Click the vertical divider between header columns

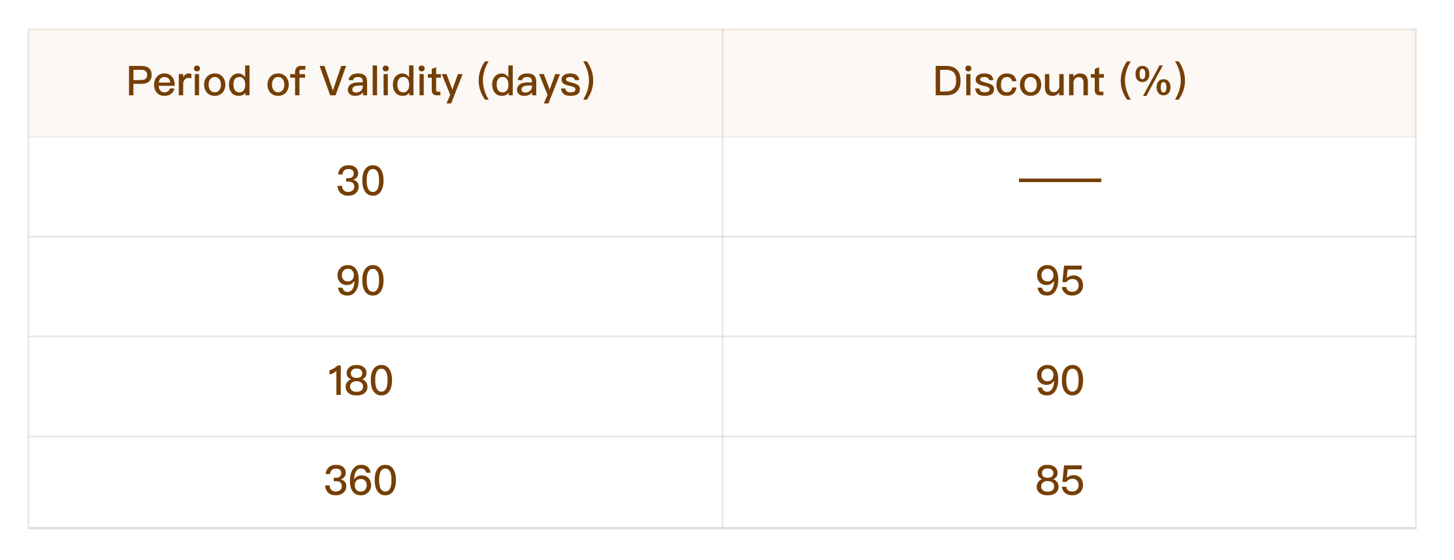click(722, 83)
